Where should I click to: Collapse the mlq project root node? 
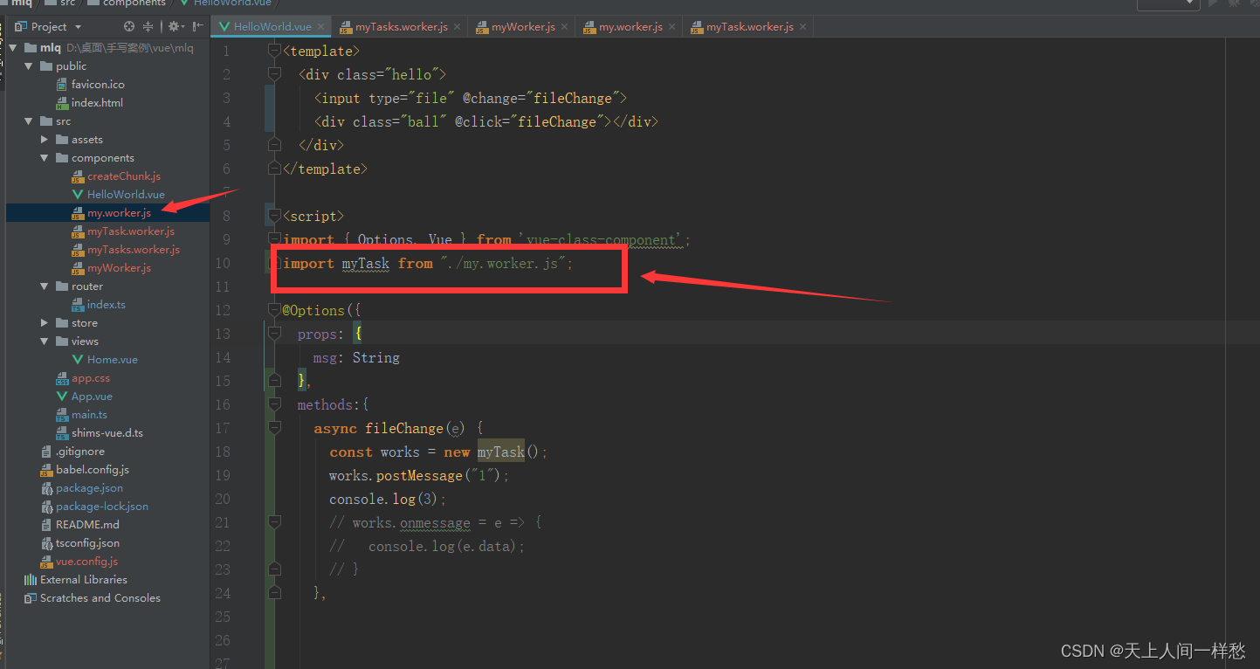(x=13, y=48)
